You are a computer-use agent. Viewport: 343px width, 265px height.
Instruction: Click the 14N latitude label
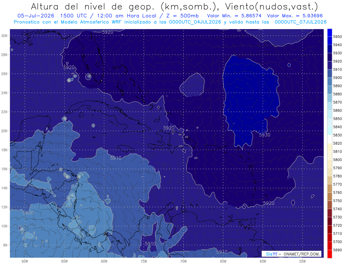[x=4, y=188]
